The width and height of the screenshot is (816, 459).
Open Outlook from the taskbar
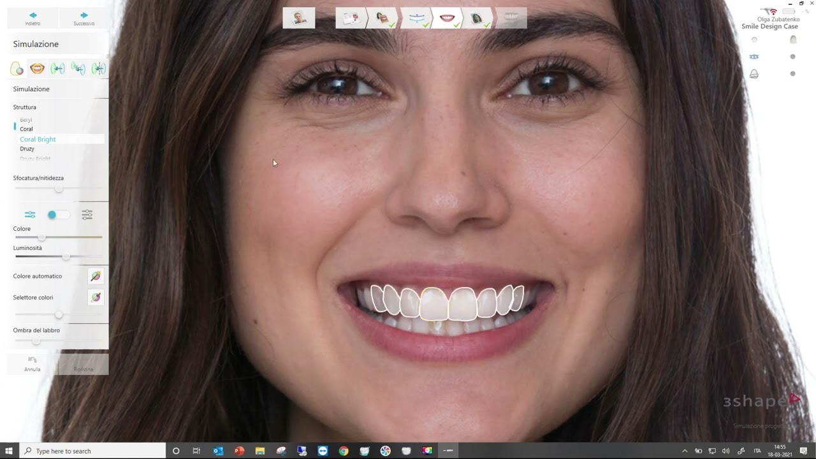pos(218,451)
